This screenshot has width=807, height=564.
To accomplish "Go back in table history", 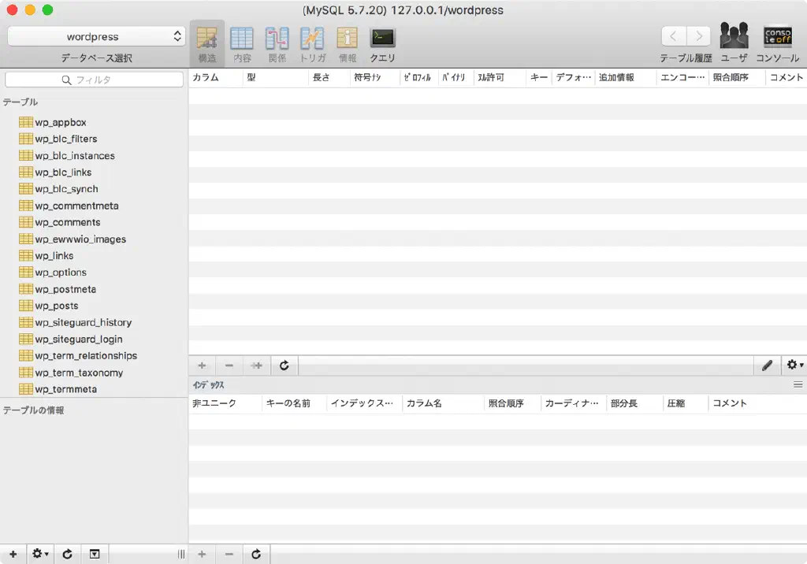I will [x=673, y=36].
